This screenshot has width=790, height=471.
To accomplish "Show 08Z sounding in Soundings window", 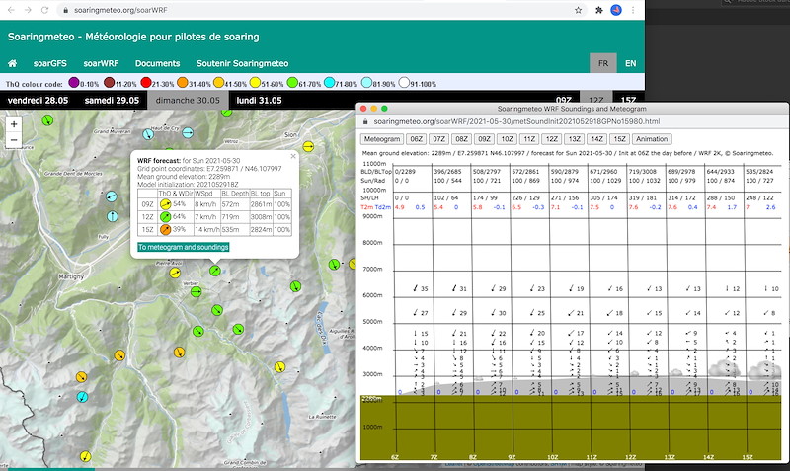I will tap(461, 139).
